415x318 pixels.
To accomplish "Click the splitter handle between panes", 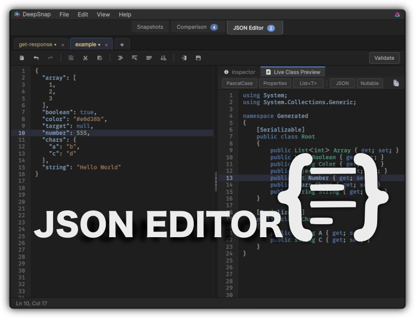I will pos(216,182).
